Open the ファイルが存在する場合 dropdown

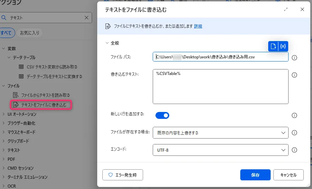click(x=220, y=133)
